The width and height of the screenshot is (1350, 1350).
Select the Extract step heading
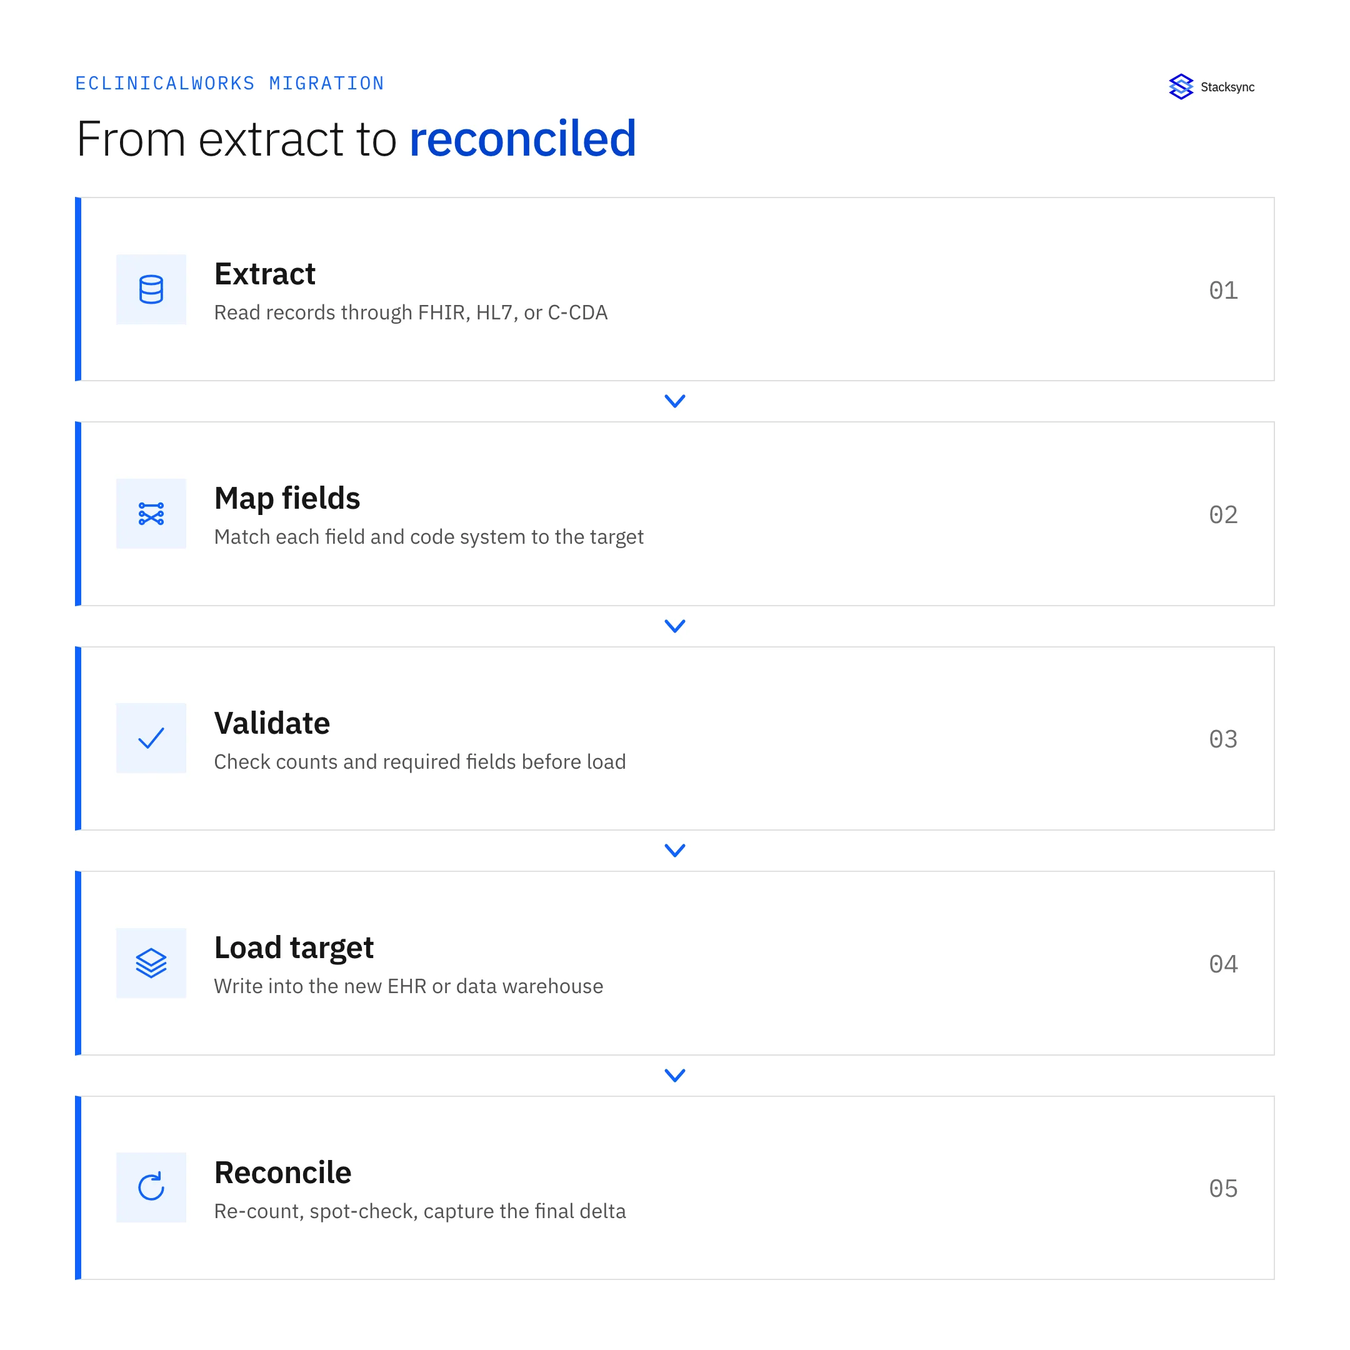point(265,274)
